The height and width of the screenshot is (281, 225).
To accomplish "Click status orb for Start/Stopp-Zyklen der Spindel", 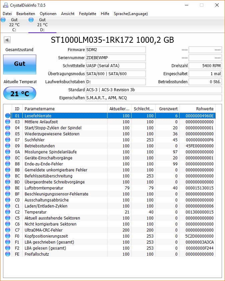I will click(x=8, y=128).
